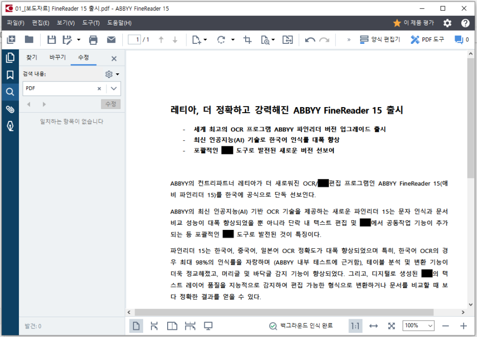Expand the Add pages dropdown arrow
477x337 pixels.
(205, 40)
